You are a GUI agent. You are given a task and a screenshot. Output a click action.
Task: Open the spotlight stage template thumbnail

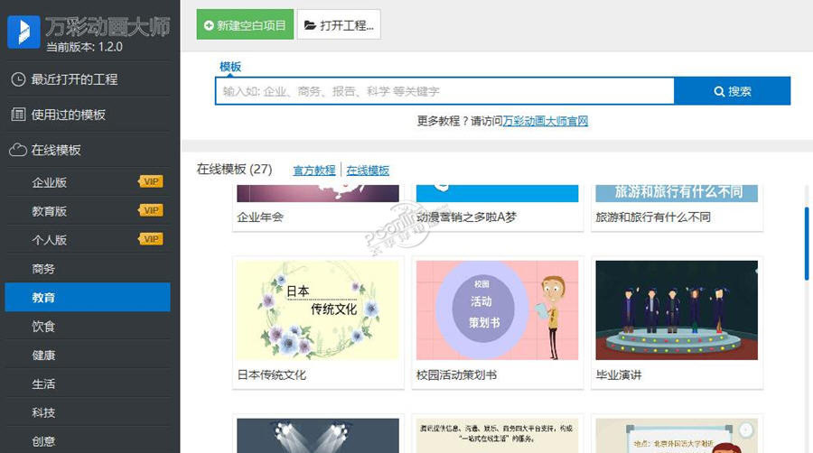(318, 436)
